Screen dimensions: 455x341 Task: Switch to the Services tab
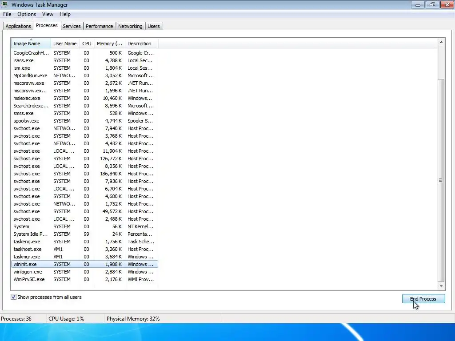point(72,26)
